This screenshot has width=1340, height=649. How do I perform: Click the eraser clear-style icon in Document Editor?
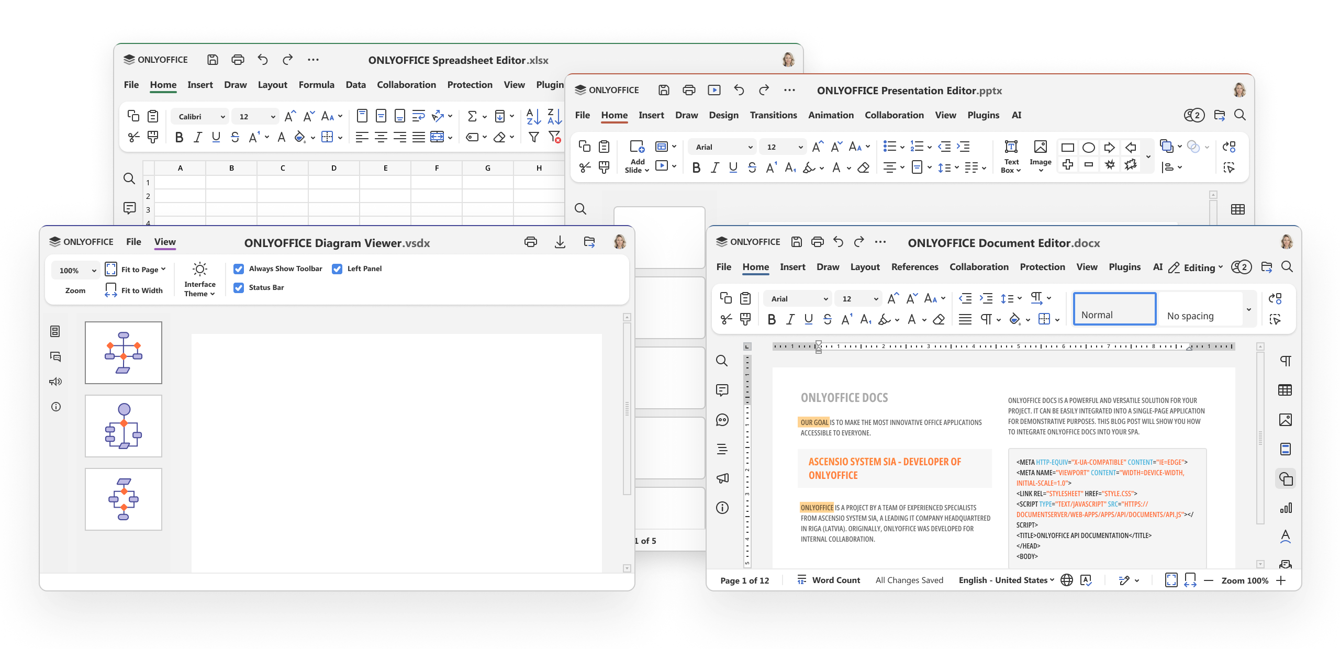tap(939, 319)
